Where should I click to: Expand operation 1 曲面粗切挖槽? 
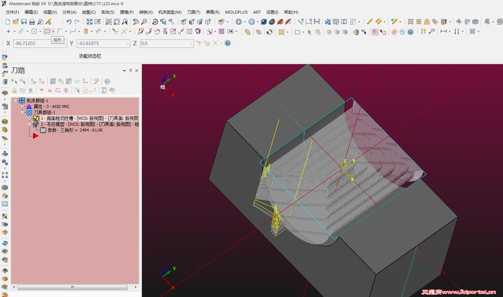29,118
